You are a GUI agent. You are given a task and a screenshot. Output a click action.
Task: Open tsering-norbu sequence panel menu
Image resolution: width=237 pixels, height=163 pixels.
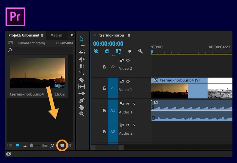[129, 35]
